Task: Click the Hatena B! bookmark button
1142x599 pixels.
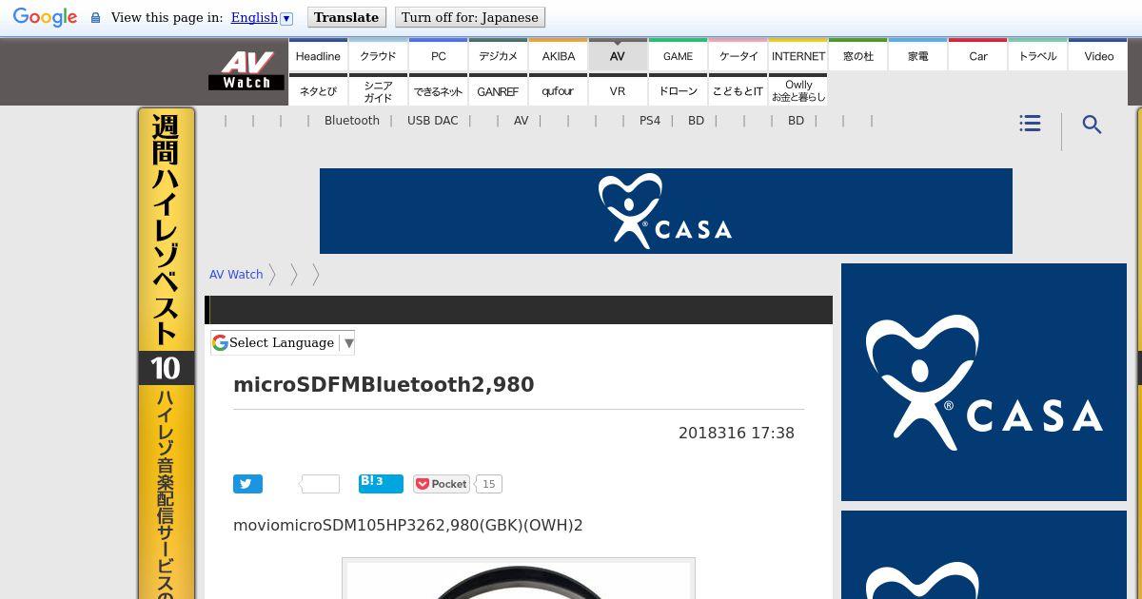Action: pos(381,483)
